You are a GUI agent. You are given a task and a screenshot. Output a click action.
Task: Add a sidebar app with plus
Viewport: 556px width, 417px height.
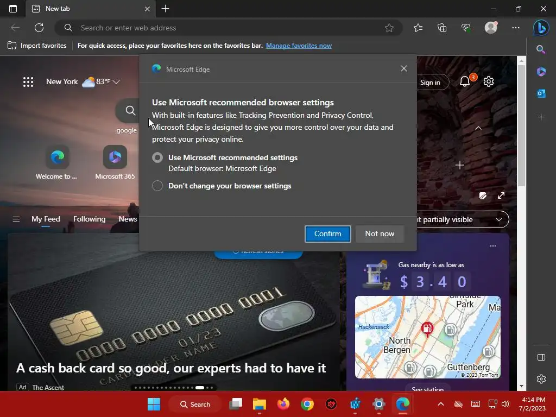click(541, 117)
